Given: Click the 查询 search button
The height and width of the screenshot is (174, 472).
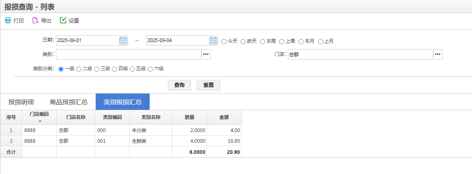Looking at the screenshot, I should [x=179, y=85].
